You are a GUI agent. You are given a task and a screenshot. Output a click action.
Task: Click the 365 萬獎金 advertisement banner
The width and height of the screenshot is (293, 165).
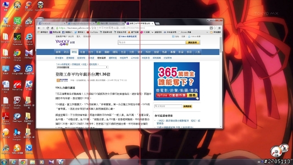(x=177, y=81)
